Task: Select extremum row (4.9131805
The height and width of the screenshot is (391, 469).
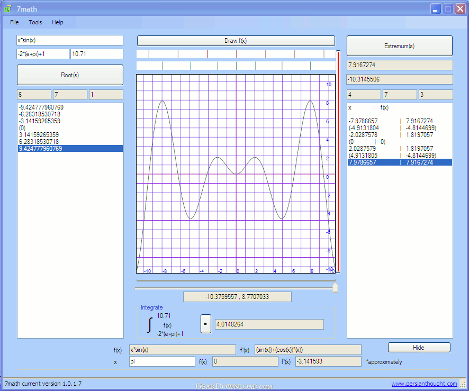Action: (400, 156)
